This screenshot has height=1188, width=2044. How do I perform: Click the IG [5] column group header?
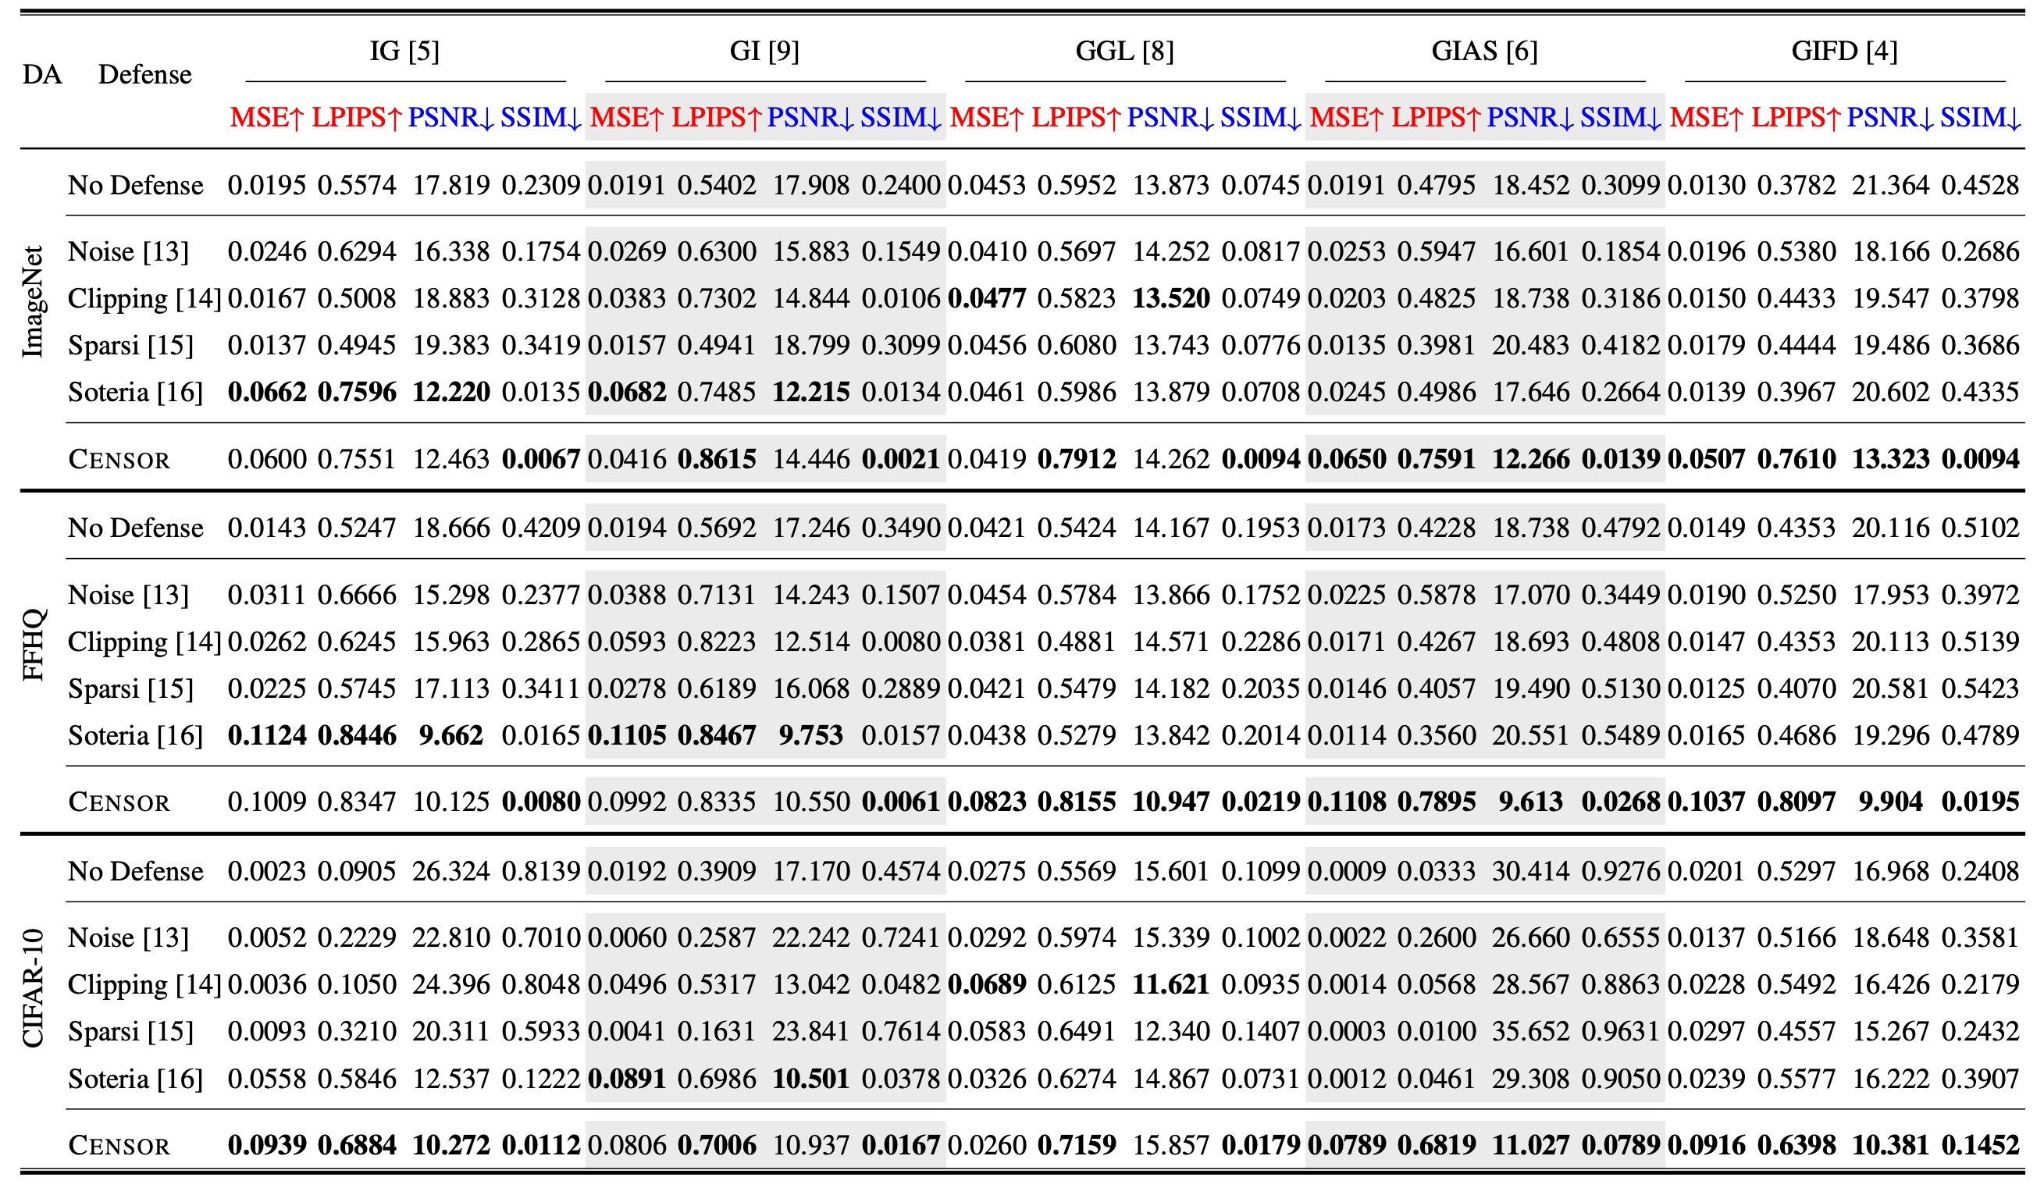(x=404, y=52)
